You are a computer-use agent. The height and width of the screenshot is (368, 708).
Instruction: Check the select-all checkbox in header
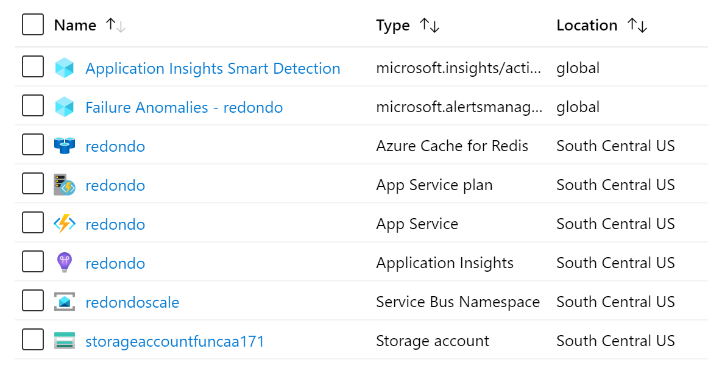[33, 25]
